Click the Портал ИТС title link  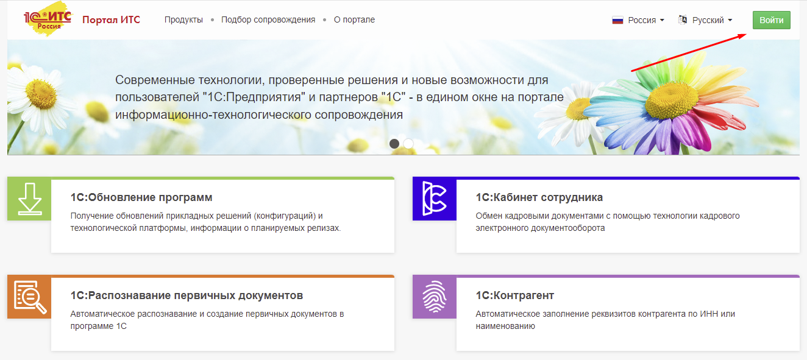click(x=111, y=19)
